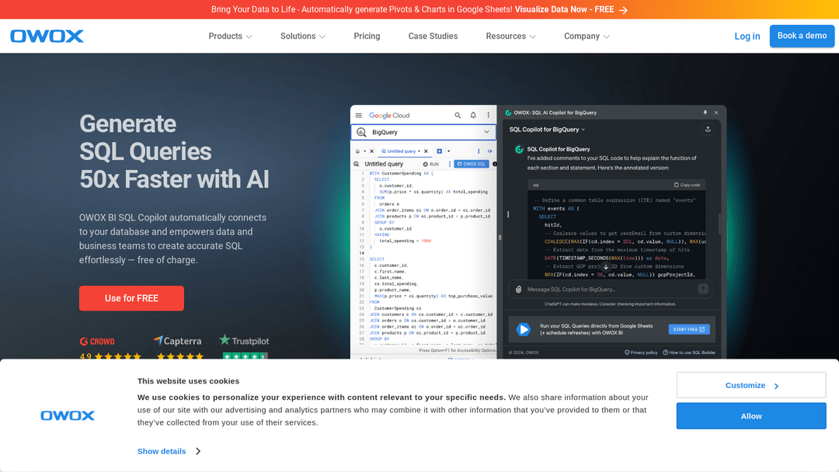Click the home icon in the BigQuery tab bar
839x472 pixels.
(357, 151)
